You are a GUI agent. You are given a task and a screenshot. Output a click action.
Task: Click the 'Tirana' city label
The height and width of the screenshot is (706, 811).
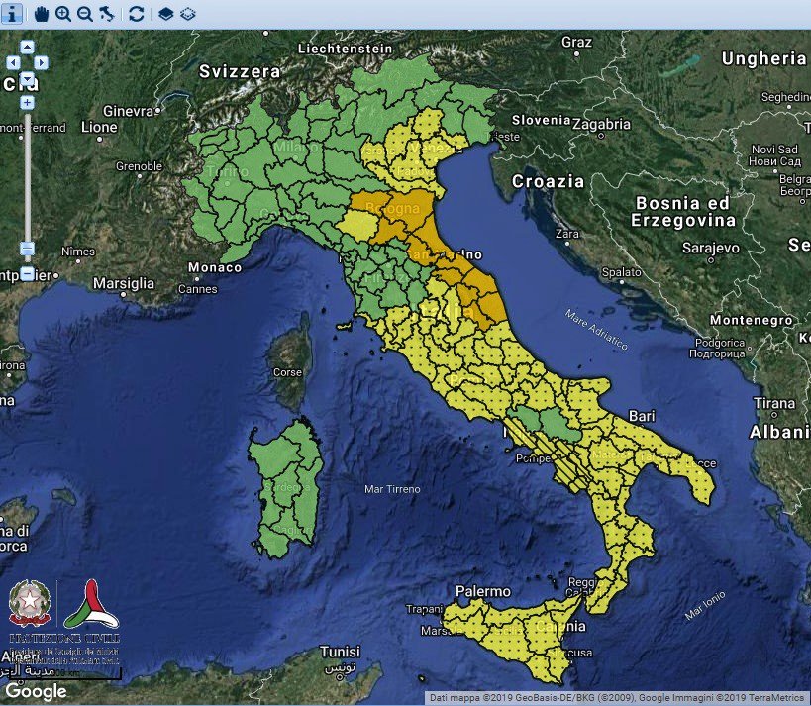[774, 403]
